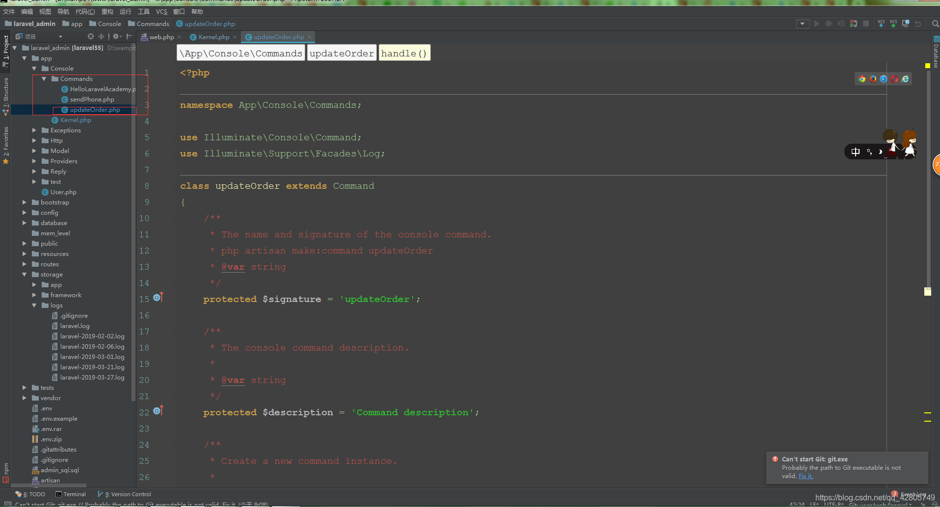The image size is (940, 507).
Task: Open in Safari browser icon
Action: click(x=884, y=79)
